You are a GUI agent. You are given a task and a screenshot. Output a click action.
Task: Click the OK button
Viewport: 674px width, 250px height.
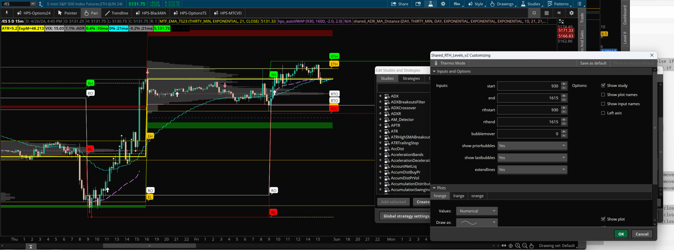click(621, 234)
